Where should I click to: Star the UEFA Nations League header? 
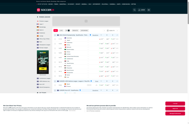pyautogui.click(x=55, y=81)
